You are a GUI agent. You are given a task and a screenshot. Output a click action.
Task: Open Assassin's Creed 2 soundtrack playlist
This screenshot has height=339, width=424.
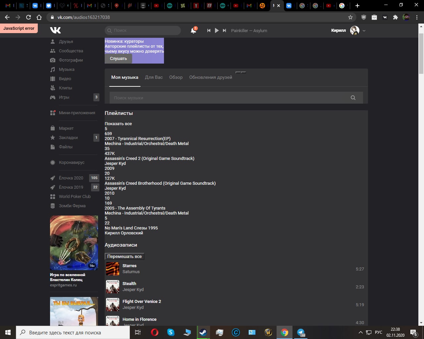point(149,159)
